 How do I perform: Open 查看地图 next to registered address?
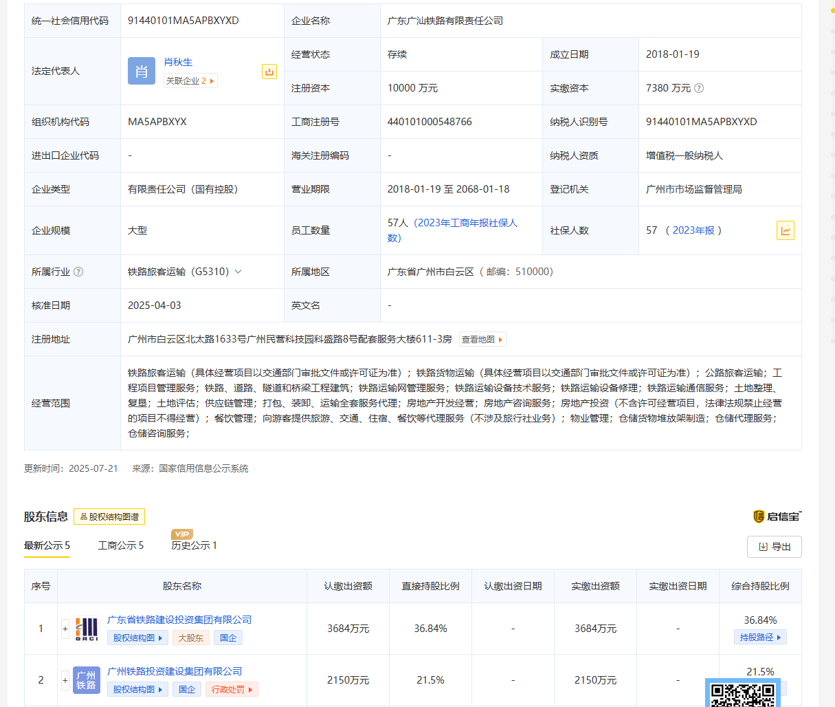coord(482,339)
